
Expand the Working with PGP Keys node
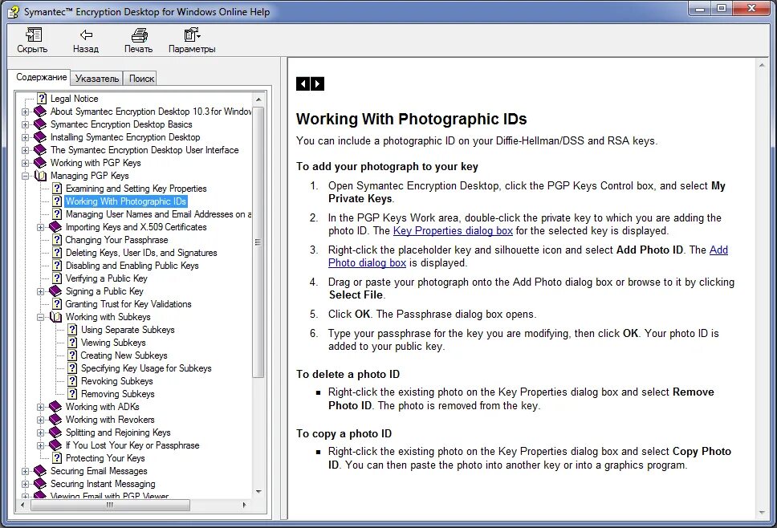click(x=25, y=164)
